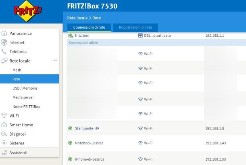Switch to Connessioni di rete tab
This screenshot has height=165, width=246.
(x=89, y=27)
